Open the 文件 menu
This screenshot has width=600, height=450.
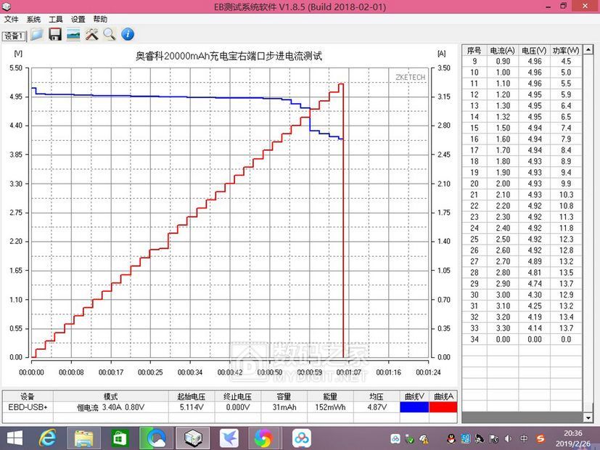point(11,20)
